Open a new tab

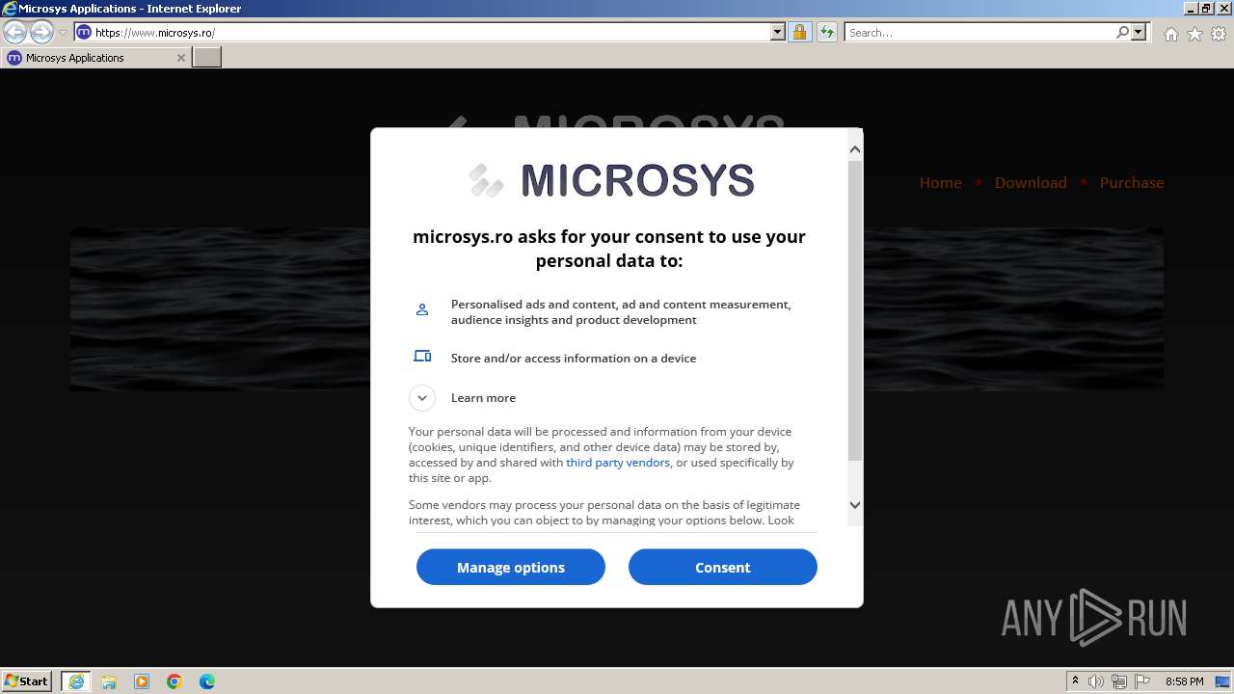pyautogui.click(x=207, y=58)
